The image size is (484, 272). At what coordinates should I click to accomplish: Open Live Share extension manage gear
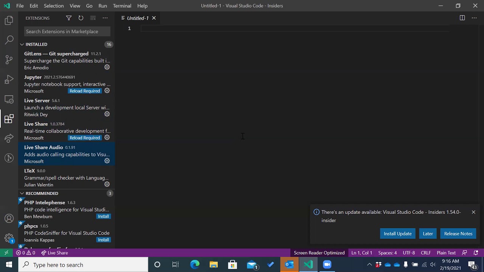pos(107,138)
